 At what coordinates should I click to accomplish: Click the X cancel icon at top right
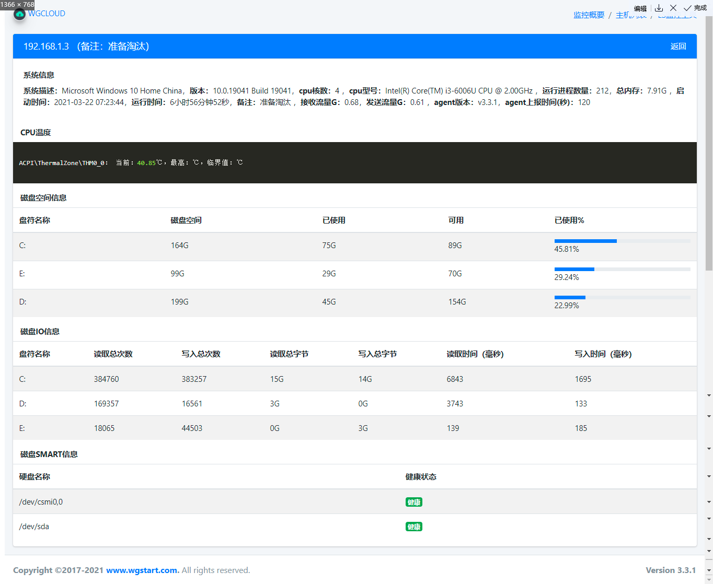pyautogui.click(x=673, y=8)
